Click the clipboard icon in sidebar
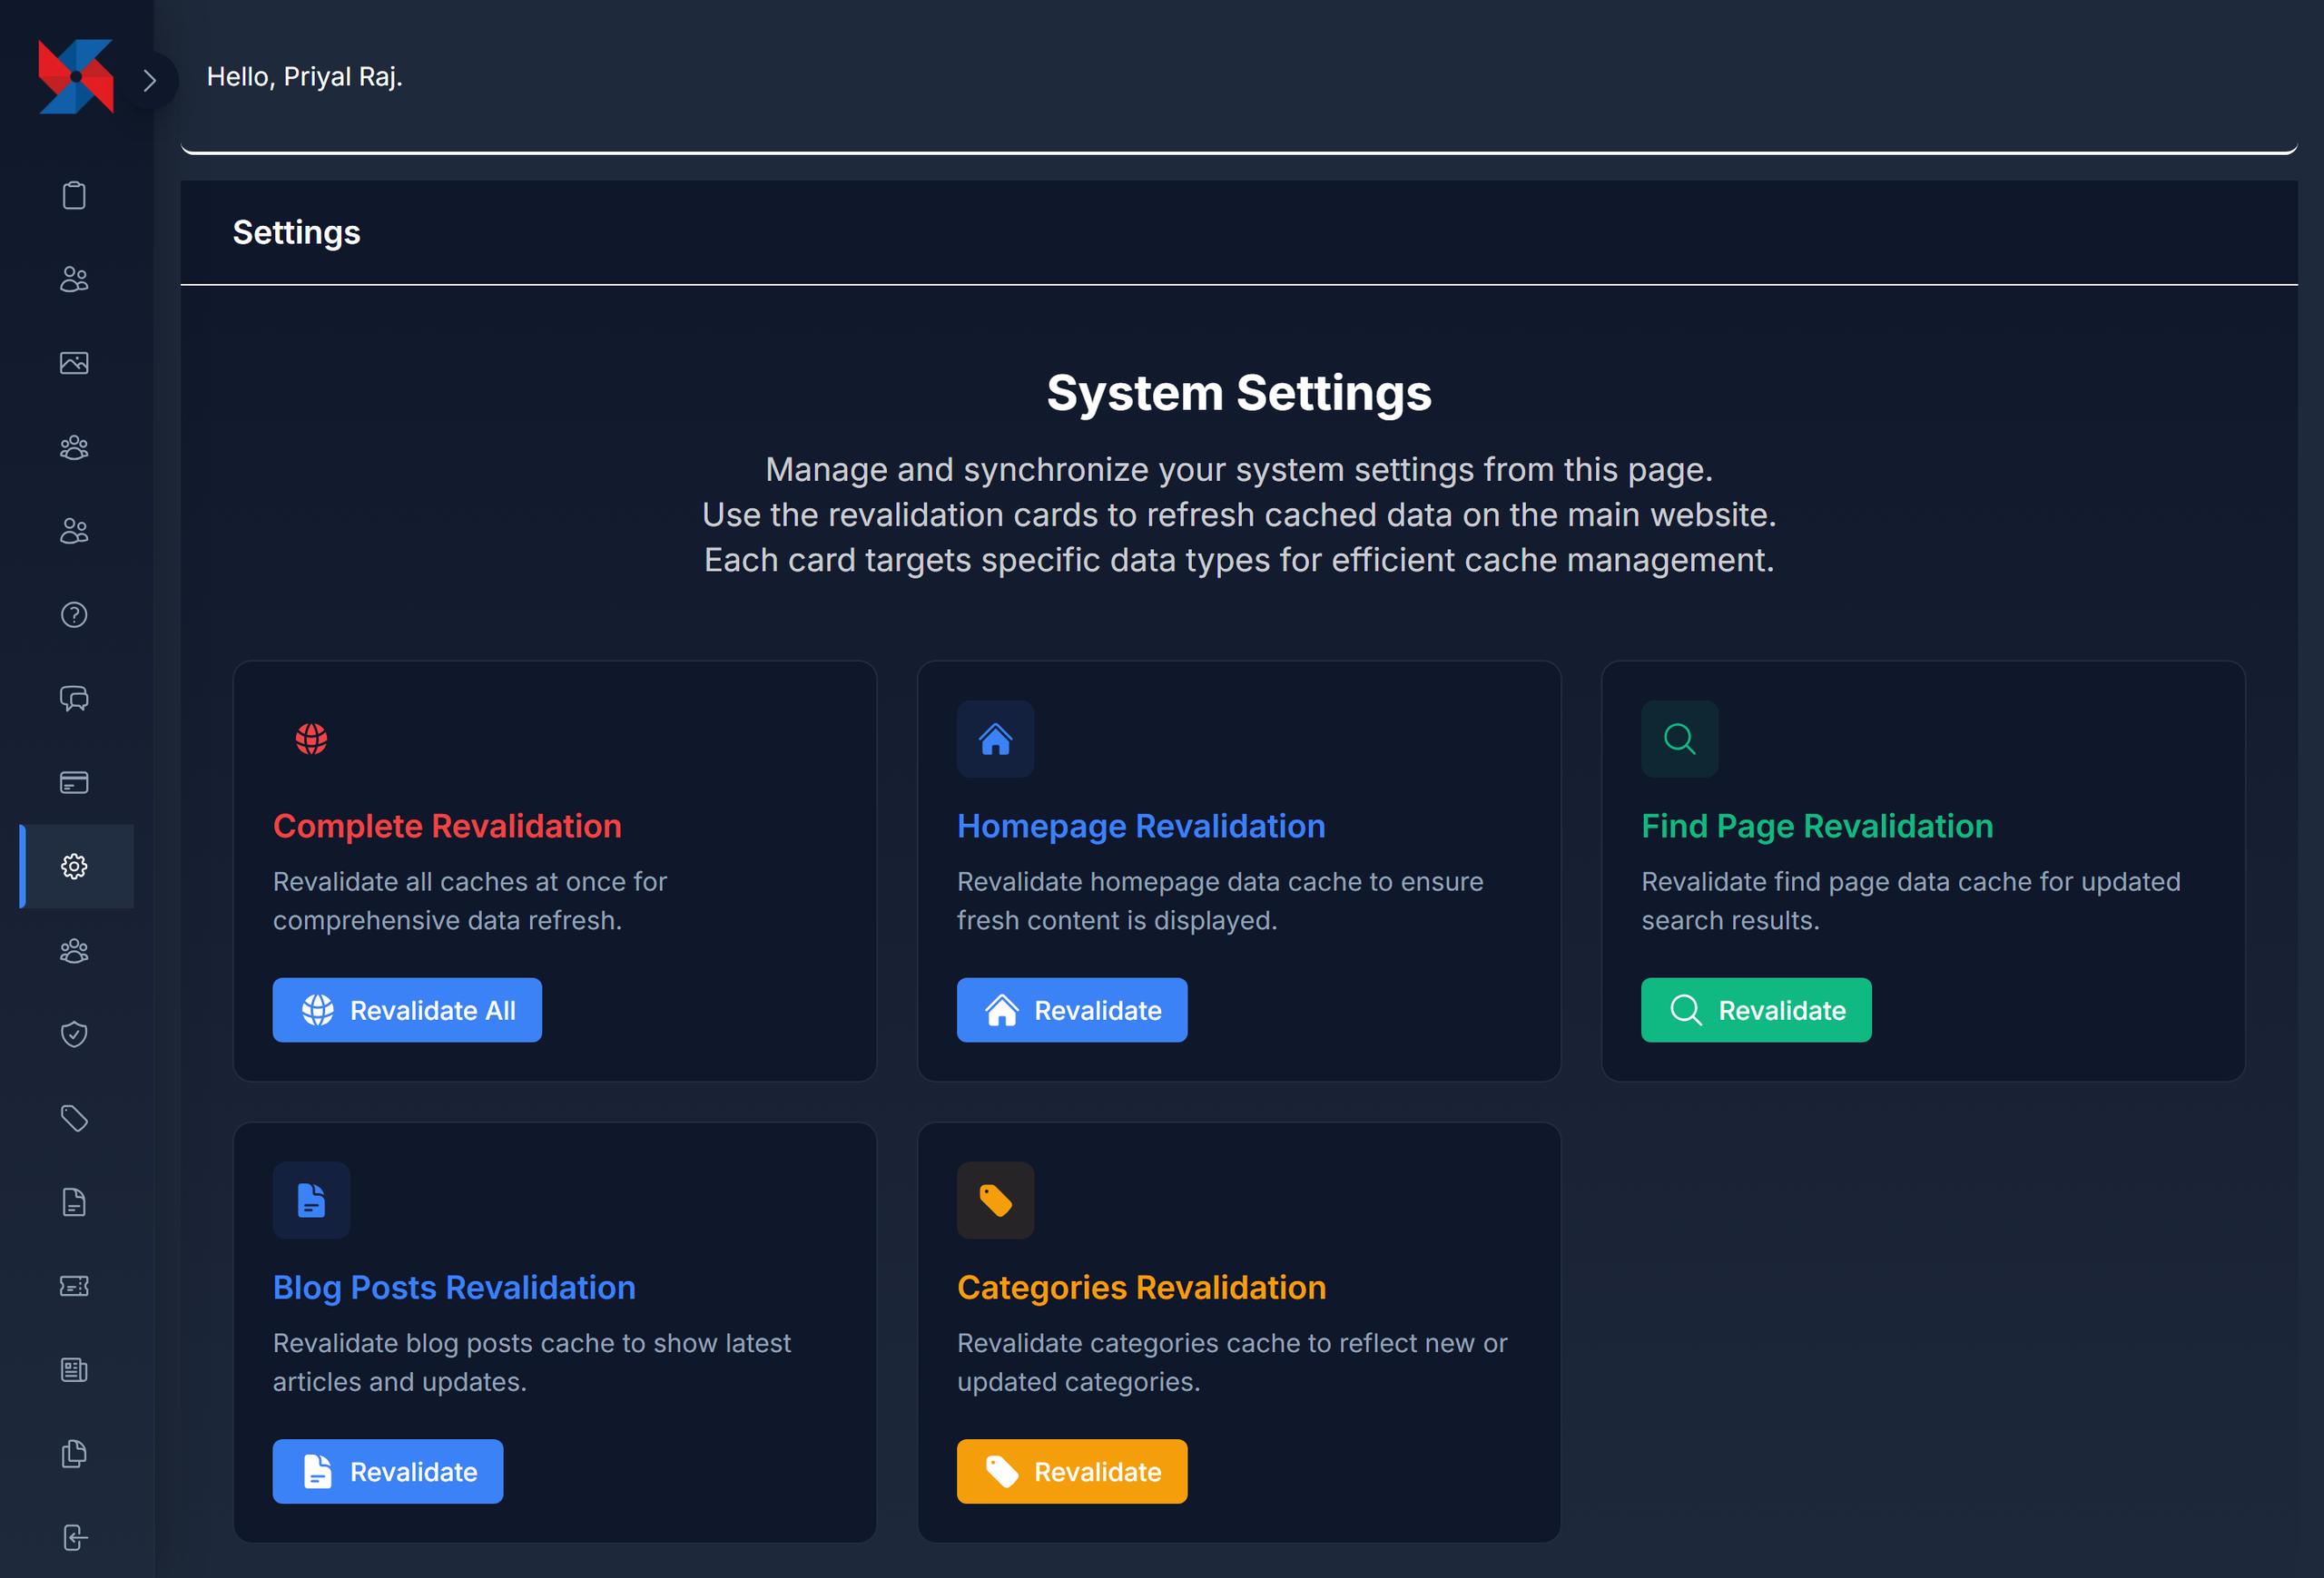This screenshot has width=2324, height=1578. pos(74,195)
